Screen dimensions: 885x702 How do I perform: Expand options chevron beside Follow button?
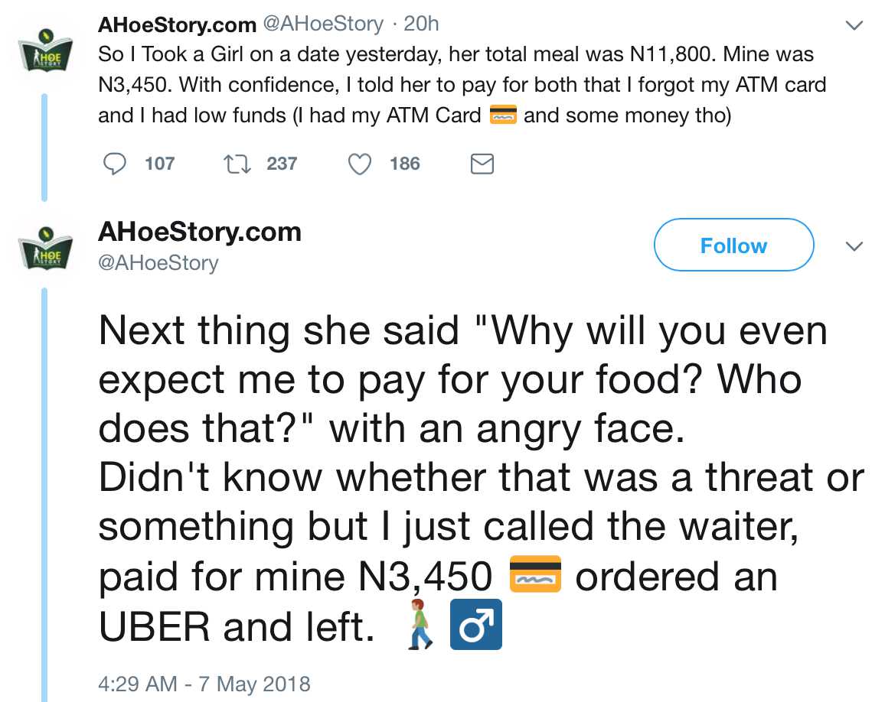pos(853,246)
